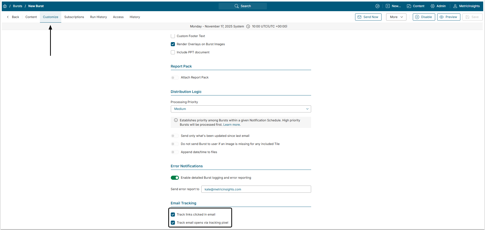Switch to the Subscriptions tab
This screenshot has width=485, height=230.
point(74,17)
